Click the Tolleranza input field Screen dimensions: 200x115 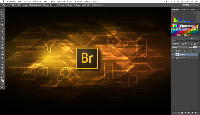pos(53,5)
